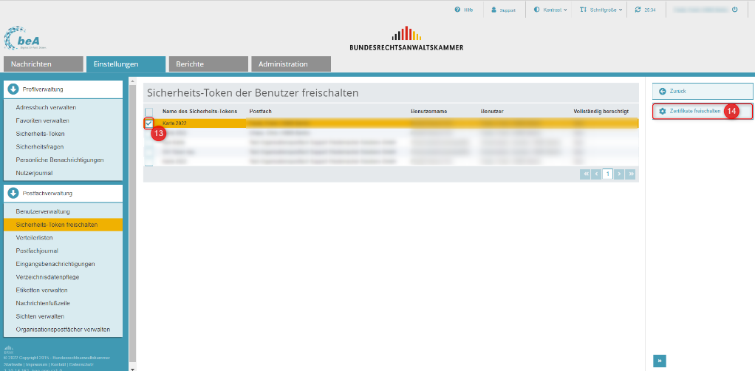
Task: Check the second token row checkbox
Action: click(149, 134)
